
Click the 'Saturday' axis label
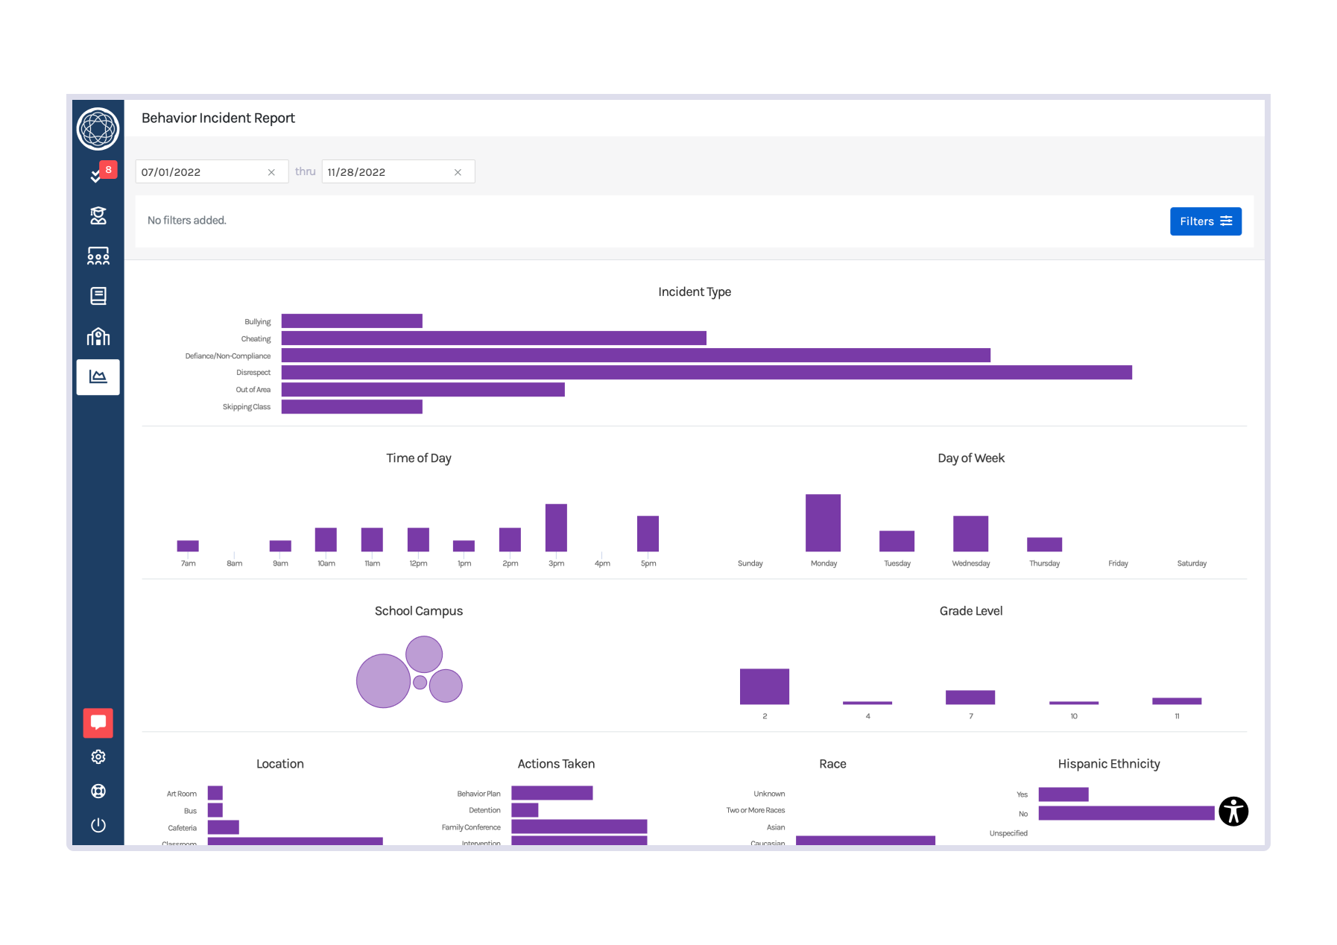tap(1192, 563)
